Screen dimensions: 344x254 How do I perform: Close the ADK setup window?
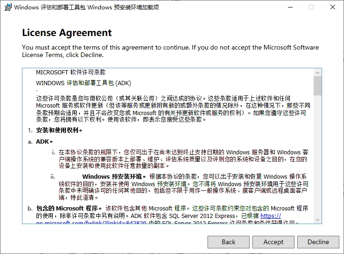333,7
